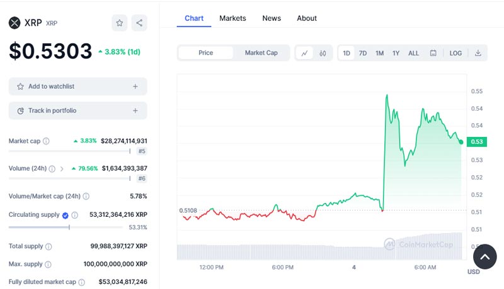
Task: Click the $1,634,393,387 volume value
Action: coord(124,168)
